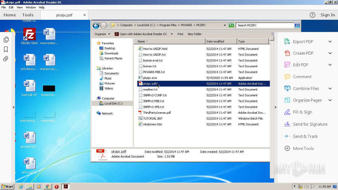The height and width of the screenshot is (190, 338).
Task: Open the Organize Pages tool icon
Action: point(287,100)
